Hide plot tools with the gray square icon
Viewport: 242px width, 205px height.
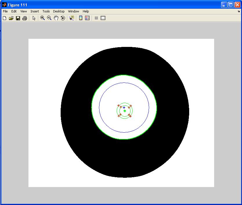(96, 18)
